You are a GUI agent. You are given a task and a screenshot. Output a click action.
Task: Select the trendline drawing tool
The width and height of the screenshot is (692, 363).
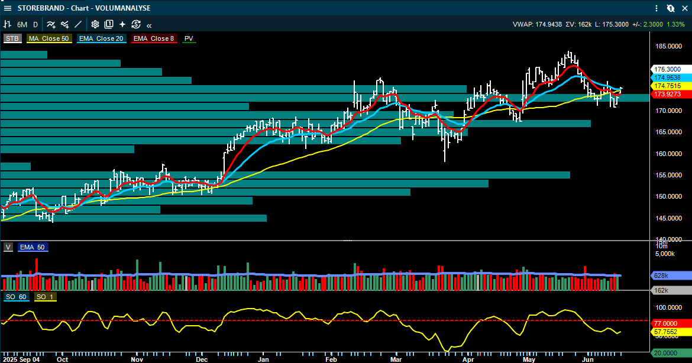pos(78,25)
